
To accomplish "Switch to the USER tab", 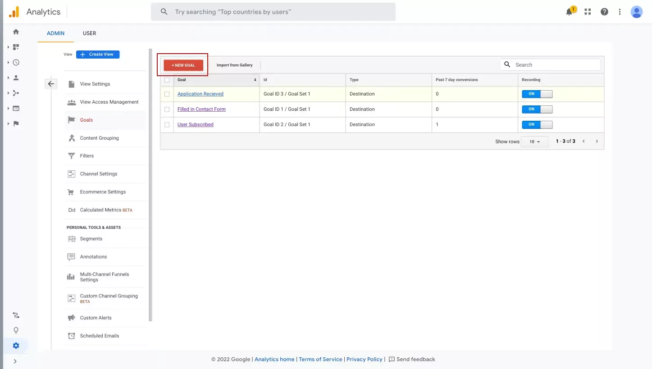I will click(89, 33).
